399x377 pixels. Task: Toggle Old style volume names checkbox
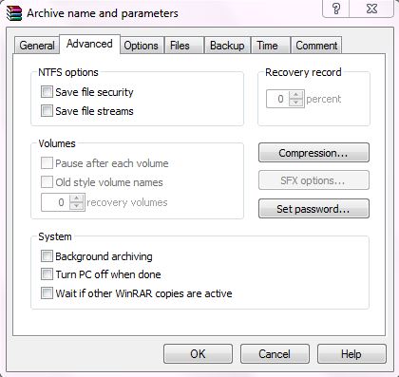pyautogui.click(x=47, y=182)
